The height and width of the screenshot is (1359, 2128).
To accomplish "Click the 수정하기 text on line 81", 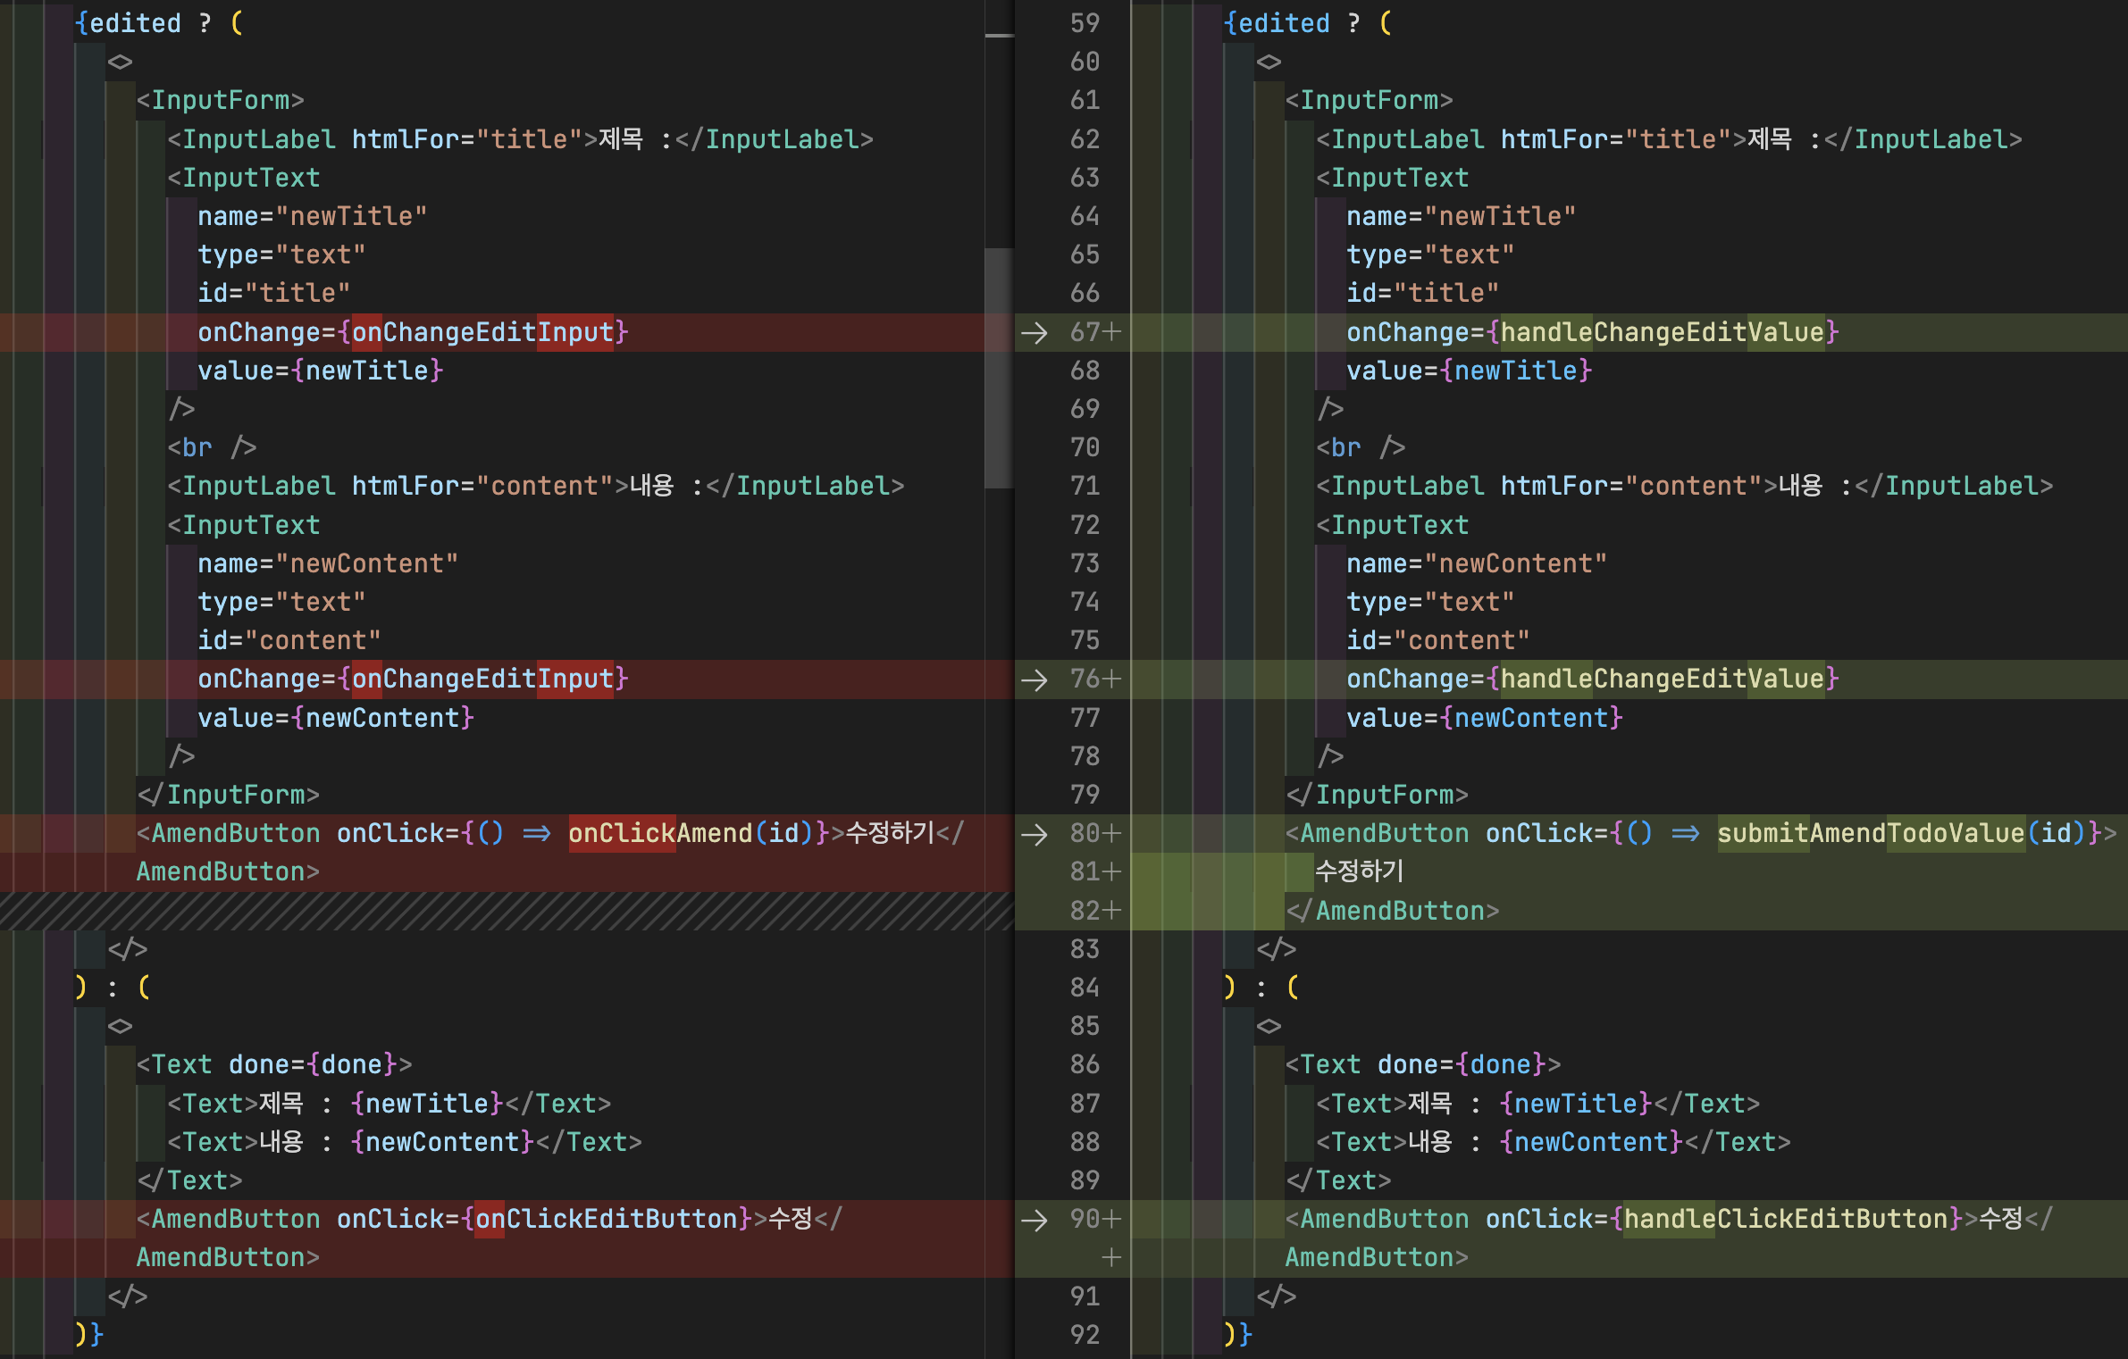I will [x=1359, y=872].
